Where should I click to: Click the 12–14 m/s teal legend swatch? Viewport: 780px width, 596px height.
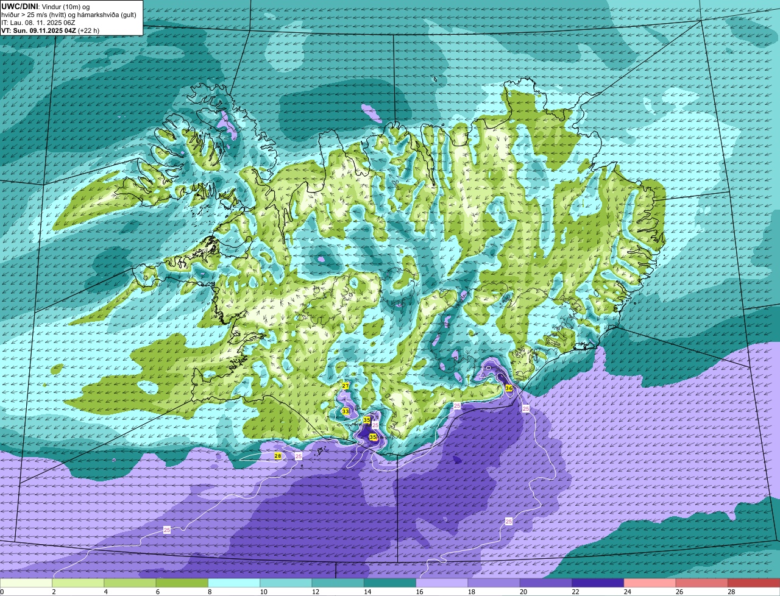click(x=338, y=583)
